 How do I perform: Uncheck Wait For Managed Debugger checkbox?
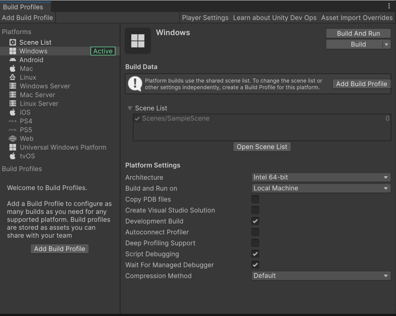point(255,265)
